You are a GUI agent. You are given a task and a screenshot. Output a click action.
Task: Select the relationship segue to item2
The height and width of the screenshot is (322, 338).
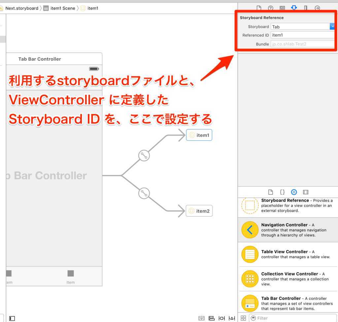(144, 193)
